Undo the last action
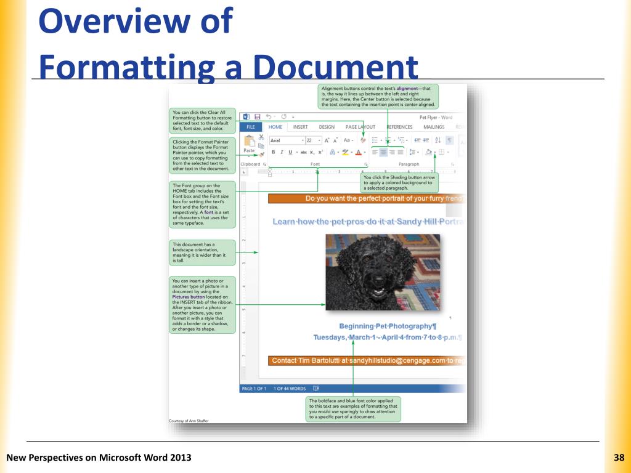The image size is (631, 473). (x=269, y=116)
